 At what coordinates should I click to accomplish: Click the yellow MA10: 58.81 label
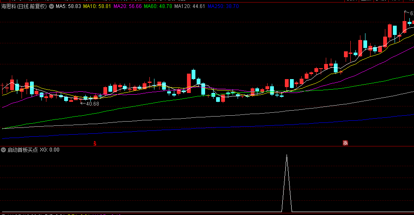coord(97,6)
